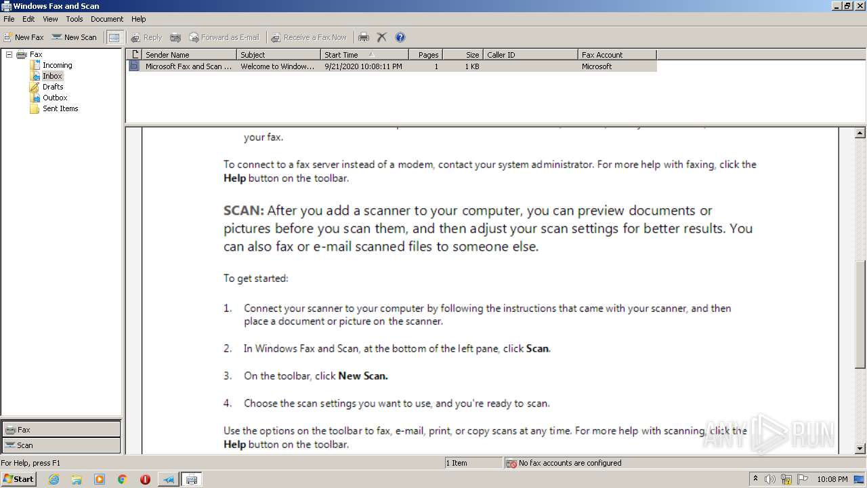Show hidden tray icons arrow

point(755,479)
